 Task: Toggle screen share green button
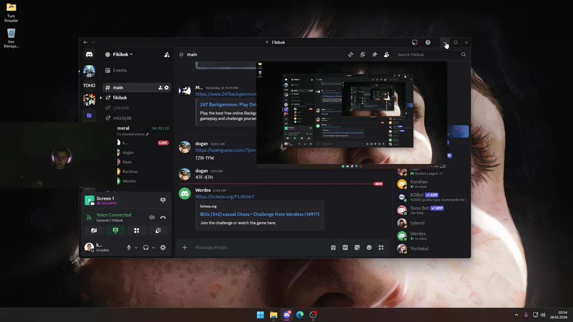tap(115, 230)
